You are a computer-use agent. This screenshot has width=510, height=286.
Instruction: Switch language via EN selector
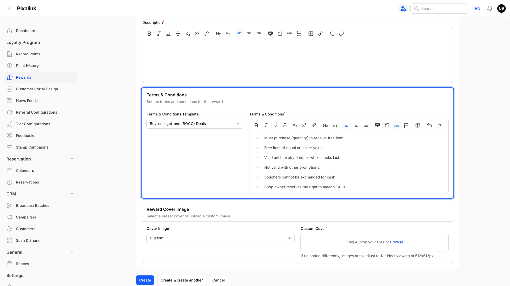pos(478,8)
